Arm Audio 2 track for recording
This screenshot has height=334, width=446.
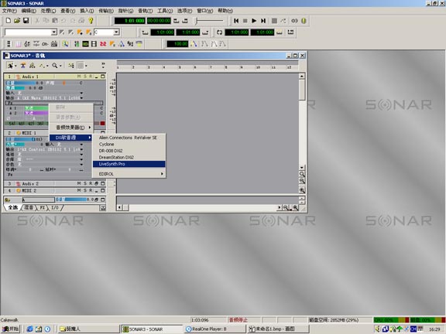point(91,183)
